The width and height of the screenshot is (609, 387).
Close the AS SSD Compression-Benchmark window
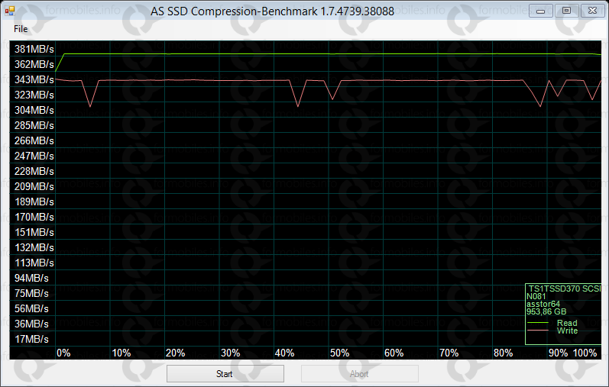[x=590, y=10]
